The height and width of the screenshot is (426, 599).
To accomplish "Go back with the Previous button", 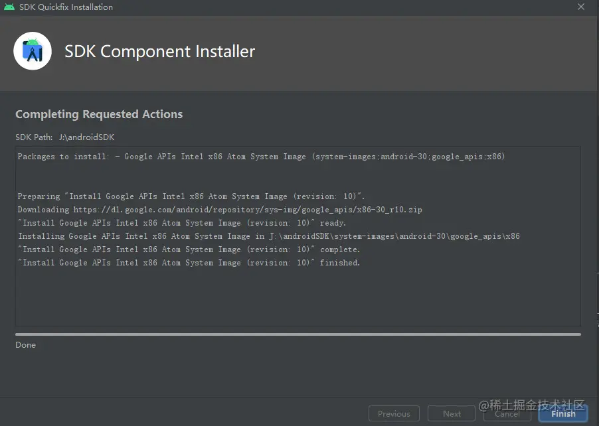I will point(394,413).
